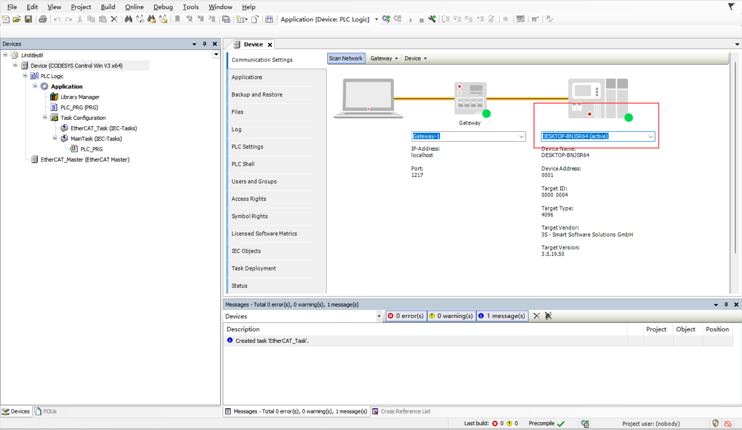Screen dimensions: 742x430
Task: Click the New project icon
Action: 6,19
